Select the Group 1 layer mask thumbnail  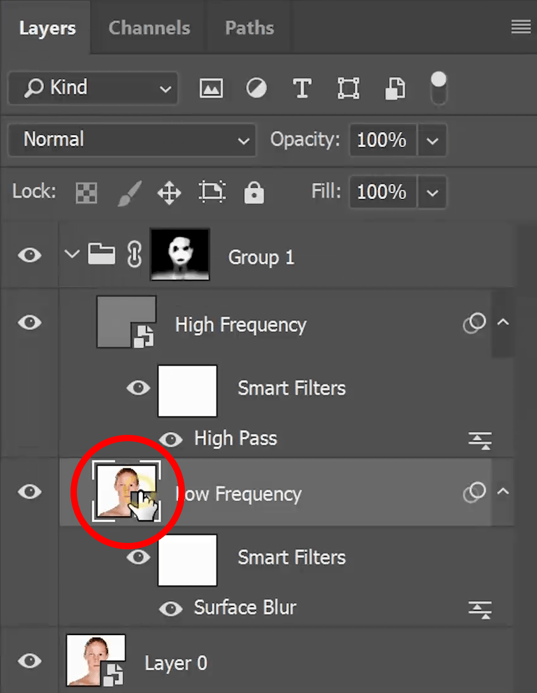180,255
